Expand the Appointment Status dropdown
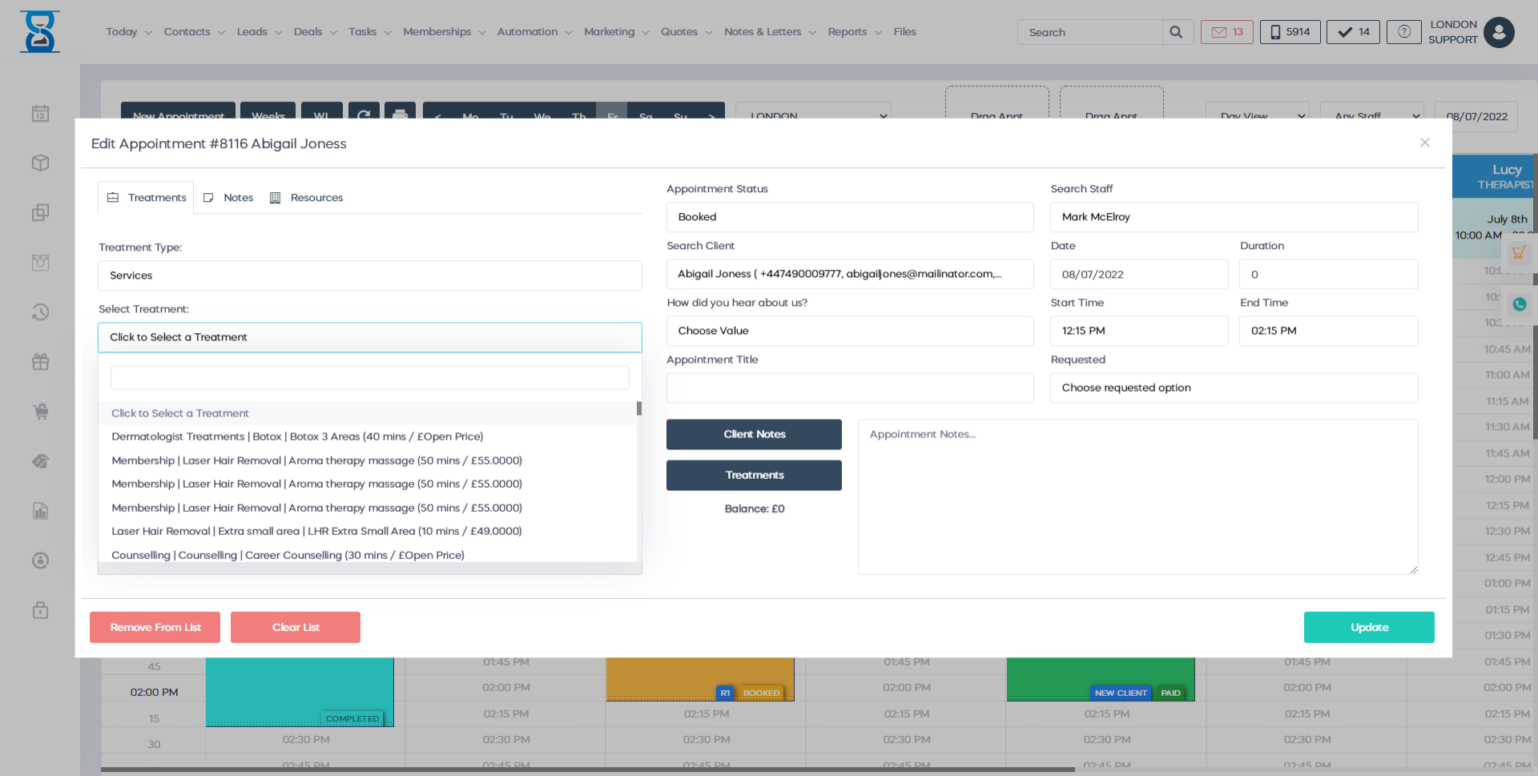Image resolution: width=1538 pixels, height=776 pixels. tap(849, 217)
